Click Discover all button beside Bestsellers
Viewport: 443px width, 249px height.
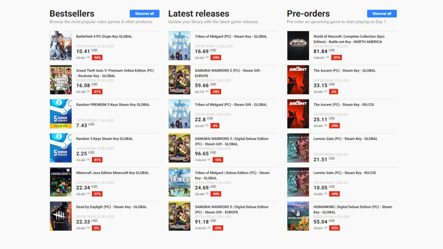144,13
